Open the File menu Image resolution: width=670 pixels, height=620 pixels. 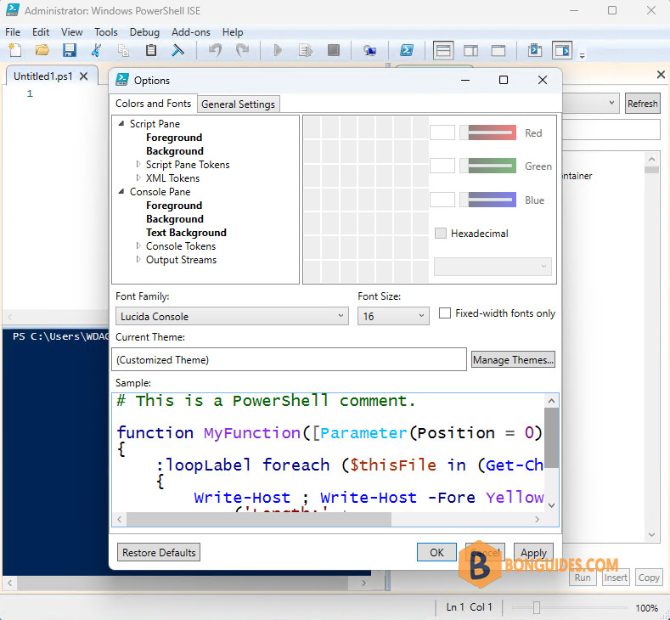point(13,32)
